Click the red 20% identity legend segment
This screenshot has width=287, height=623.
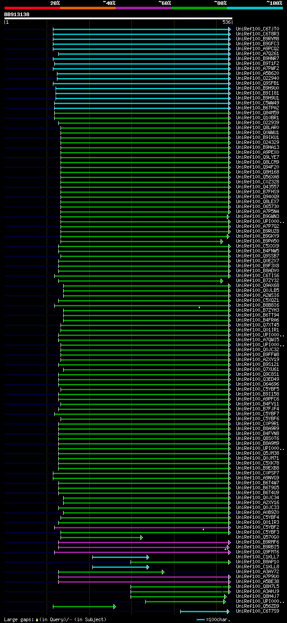coord(32,8)
